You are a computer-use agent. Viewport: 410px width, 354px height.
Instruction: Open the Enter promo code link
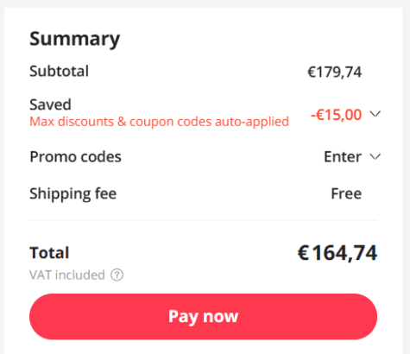point(343,157)
